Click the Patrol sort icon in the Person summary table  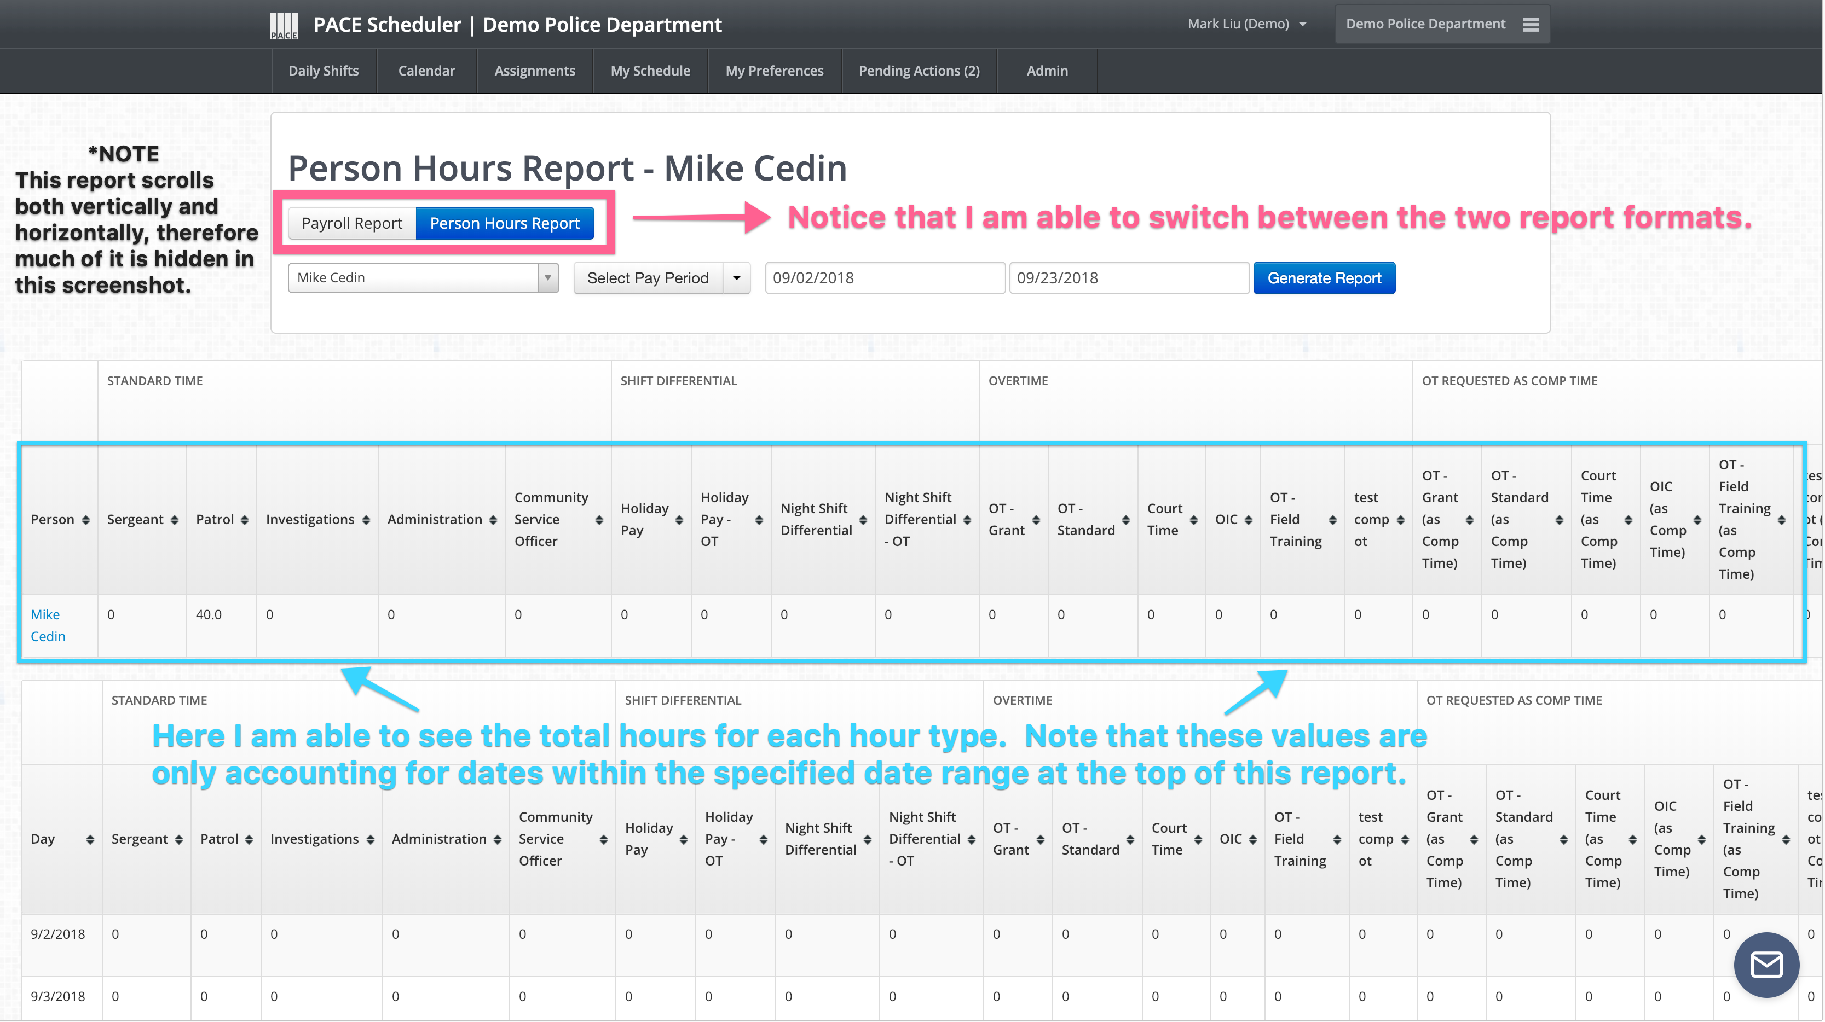[245, 520]
